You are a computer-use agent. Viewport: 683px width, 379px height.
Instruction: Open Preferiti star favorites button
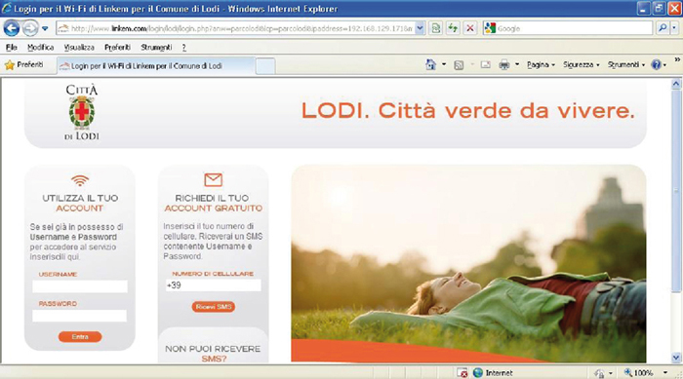[24, 65]
